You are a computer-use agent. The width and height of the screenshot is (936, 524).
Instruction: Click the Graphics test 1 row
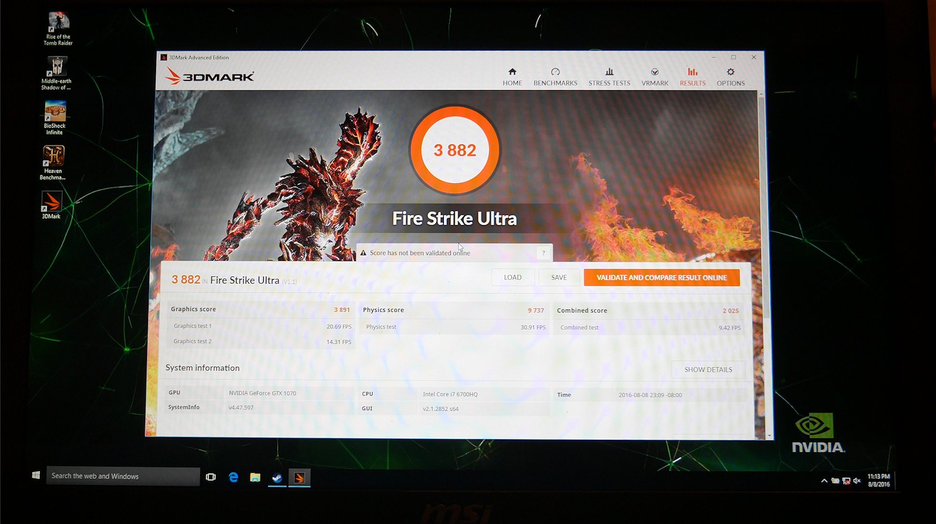pyautogui.click(x=261, y=326)
